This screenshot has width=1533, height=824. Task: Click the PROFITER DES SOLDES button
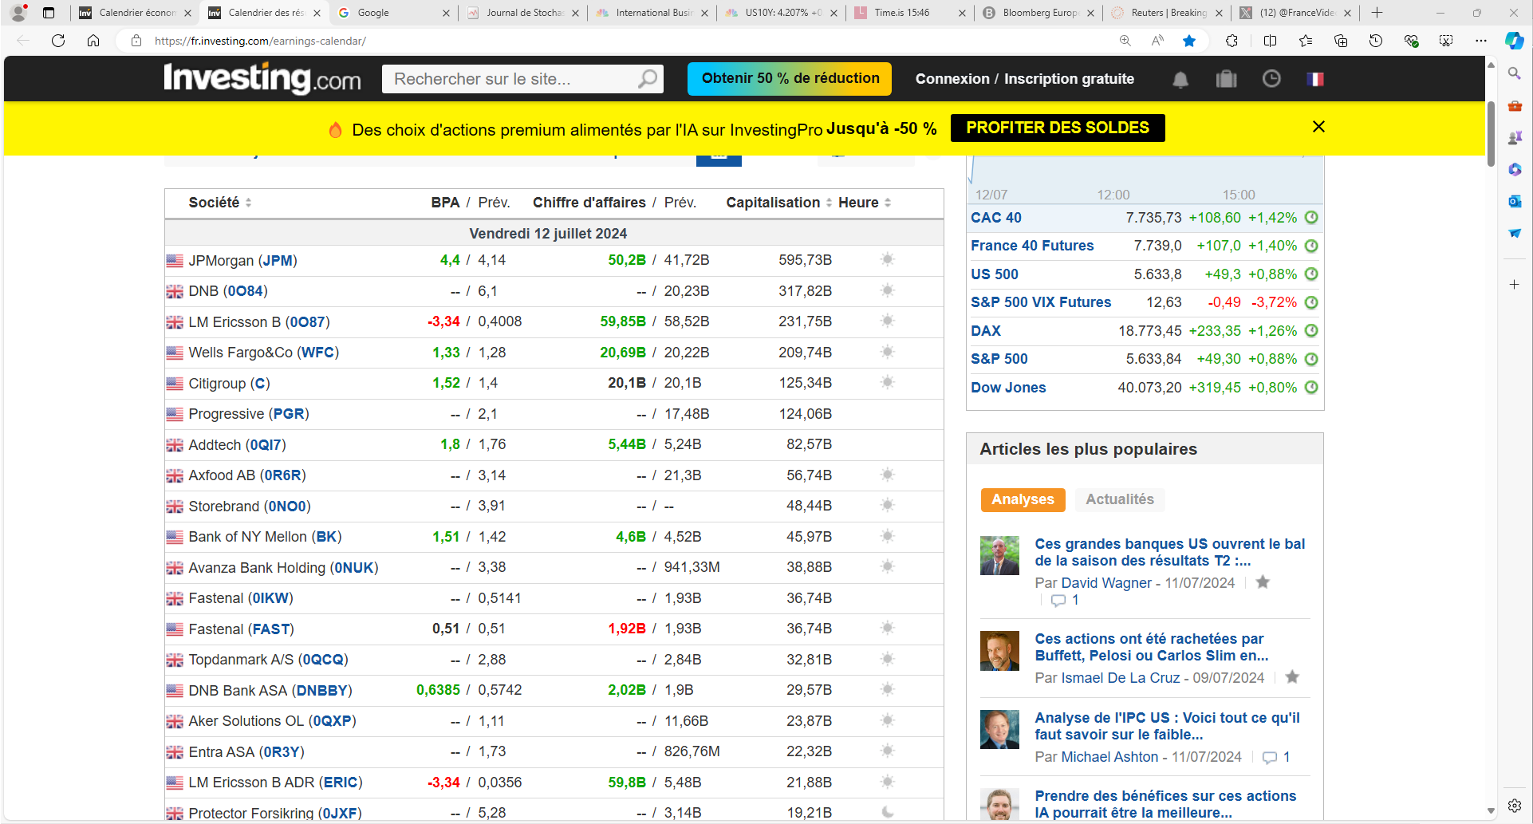tap(1058, 128)
